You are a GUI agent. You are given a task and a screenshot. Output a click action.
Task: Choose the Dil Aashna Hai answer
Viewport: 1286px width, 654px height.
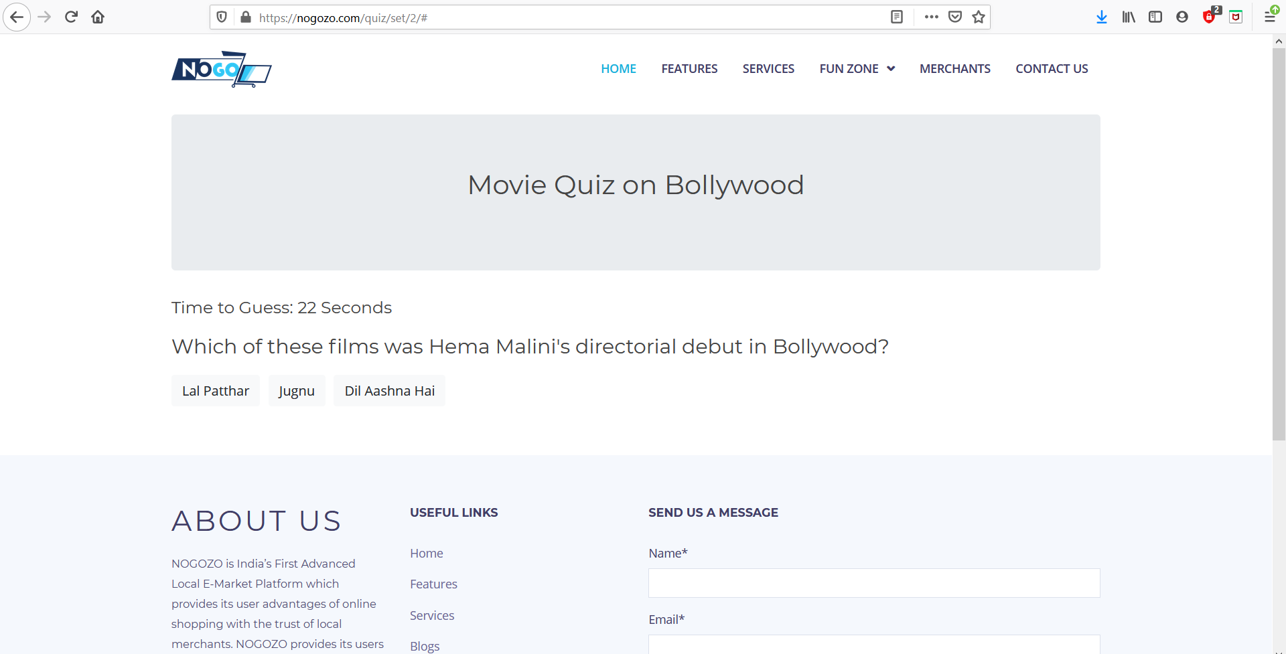point(390,391)
